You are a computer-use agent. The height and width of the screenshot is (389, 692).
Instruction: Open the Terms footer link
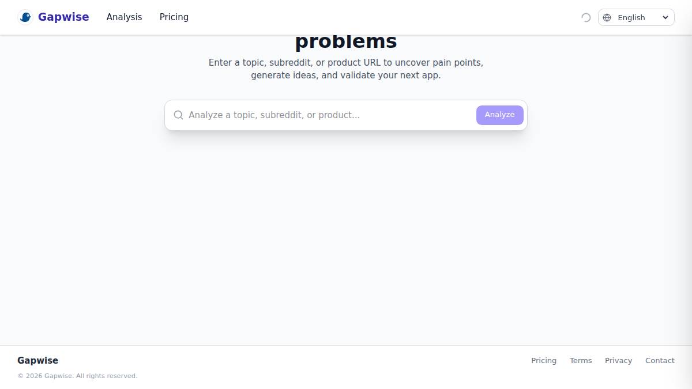tap(581, 361)
